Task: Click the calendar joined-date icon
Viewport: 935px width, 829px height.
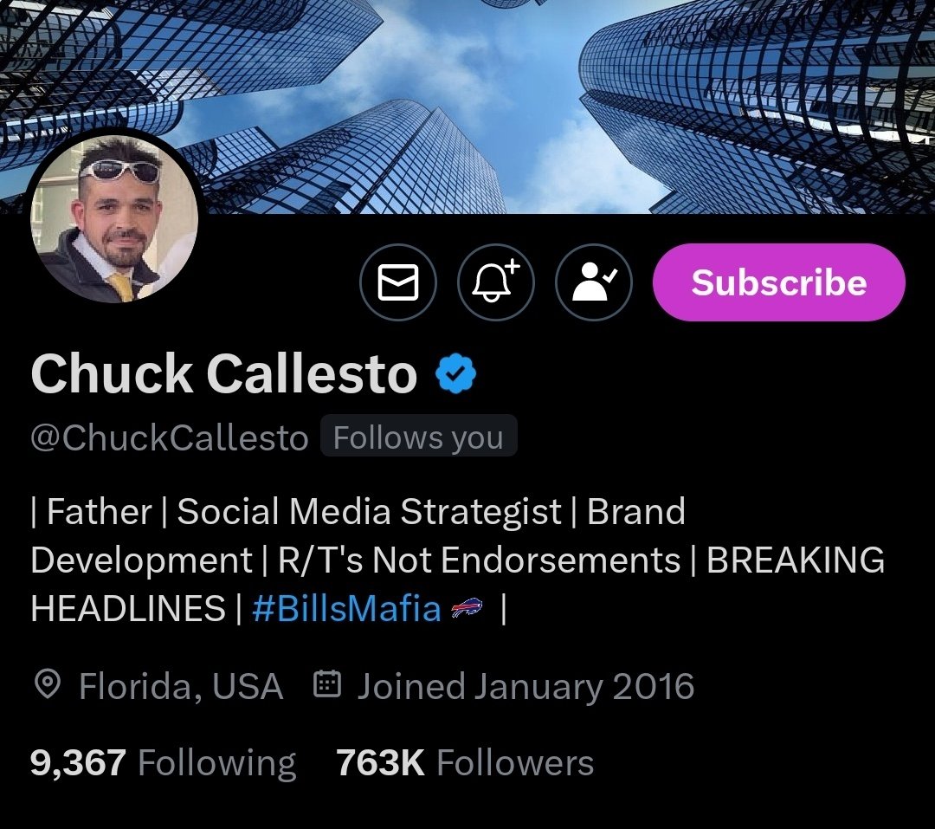Action: pyautogui.click(x=327, y=684)
